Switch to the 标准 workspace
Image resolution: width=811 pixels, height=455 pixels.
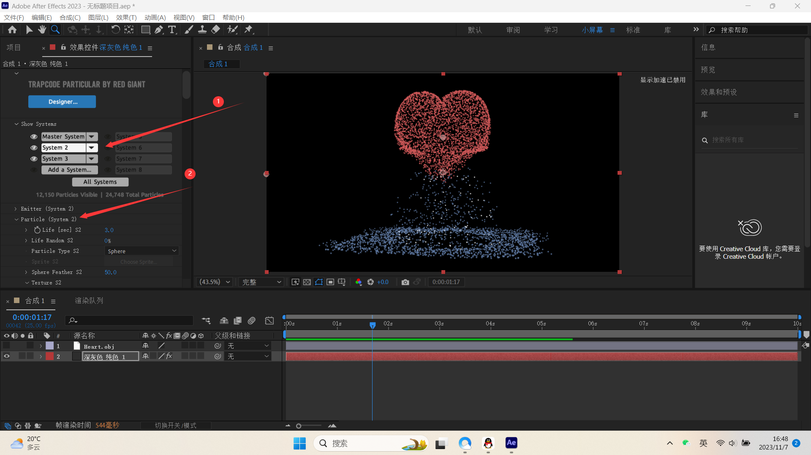[633, 30]
